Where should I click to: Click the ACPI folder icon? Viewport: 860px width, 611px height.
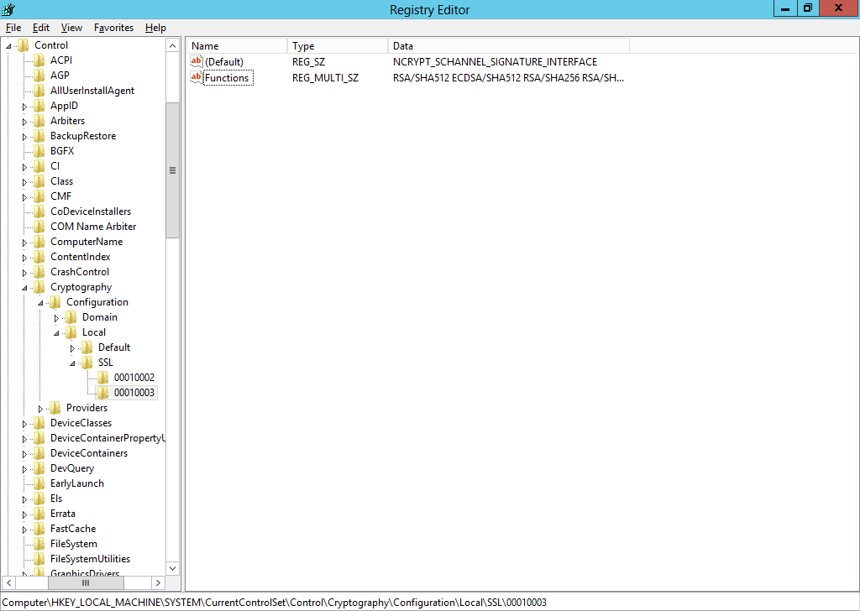click(39, 60)
